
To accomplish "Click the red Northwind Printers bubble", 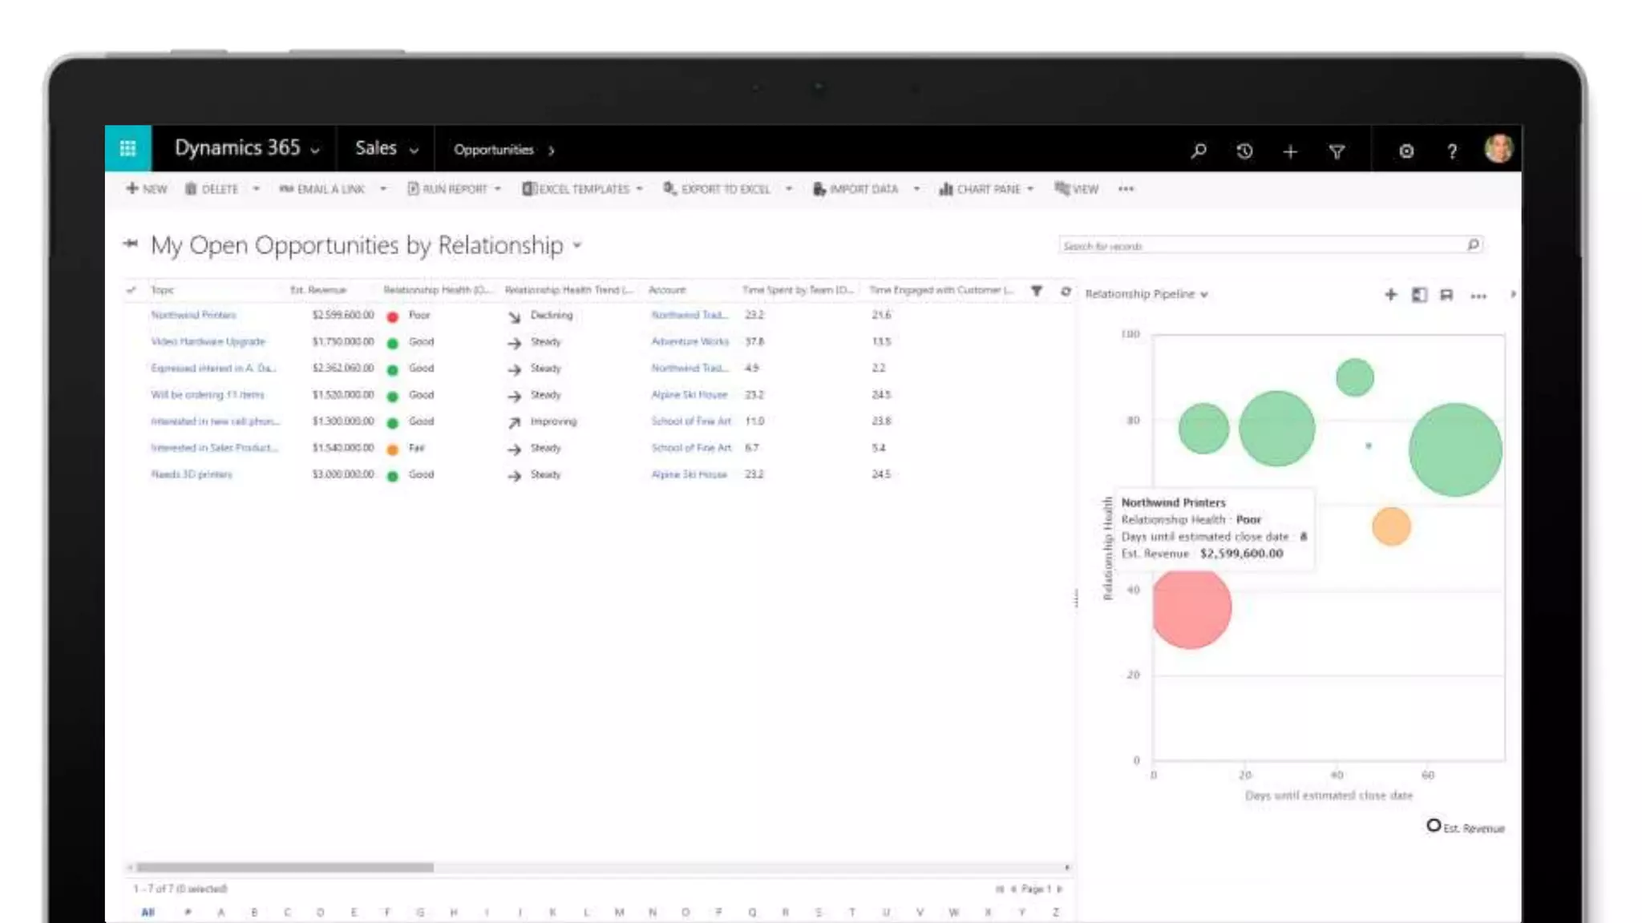I will click(1191, 608).
